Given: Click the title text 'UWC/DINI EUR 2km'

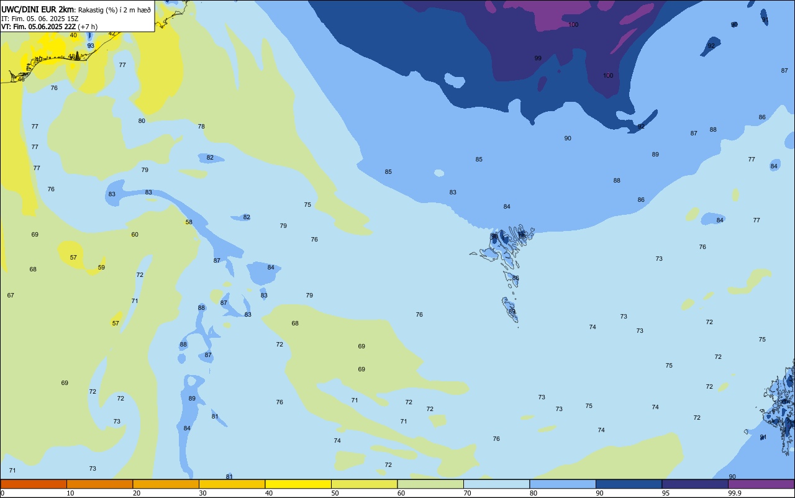Looking at the screenshot, I should tap(37, 9).
